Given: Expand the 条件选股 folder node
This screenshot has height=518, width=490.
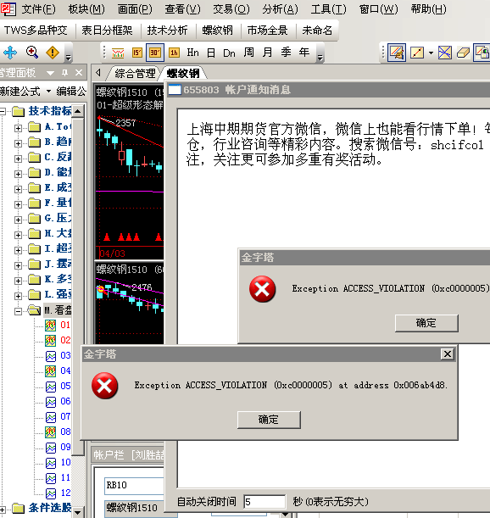Looking at the screenshot, I should tap(3, 510).
